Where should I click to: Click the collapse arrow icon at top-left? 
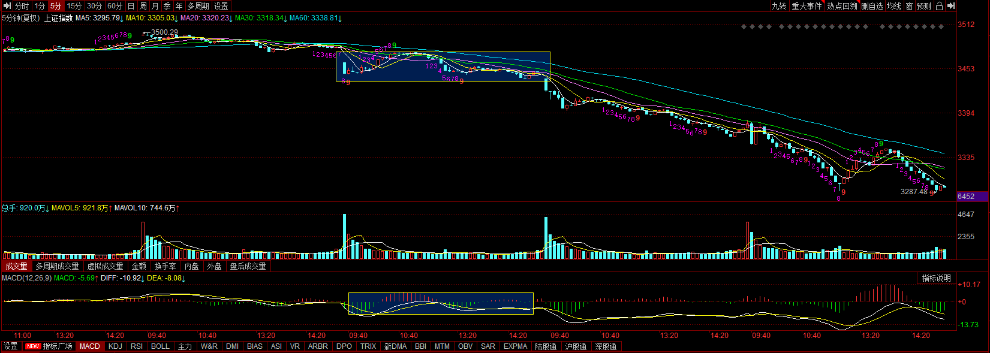(x=7, y=6)
